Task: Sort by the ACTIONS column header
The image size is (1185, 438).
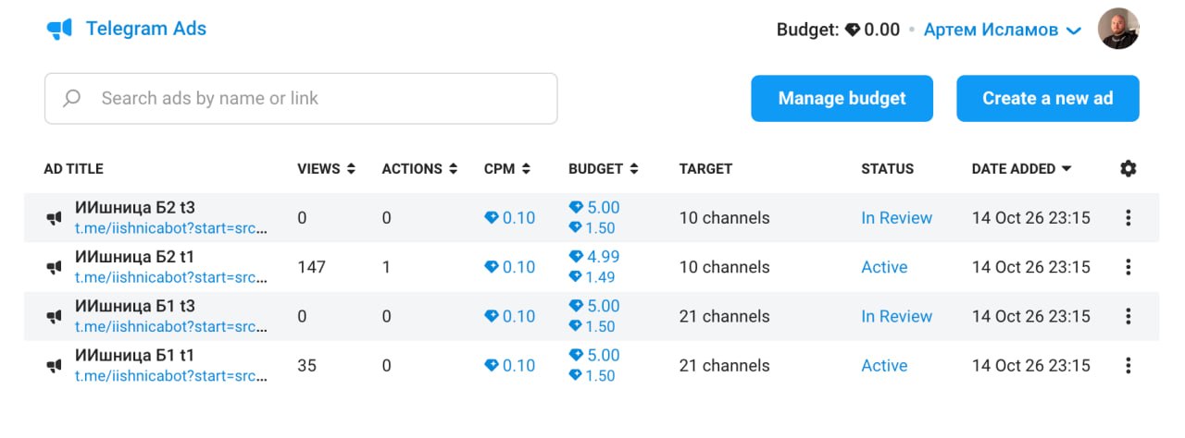Action: click(419, 169)
